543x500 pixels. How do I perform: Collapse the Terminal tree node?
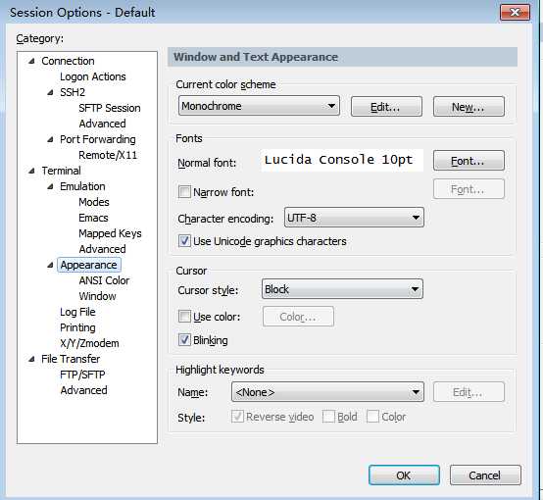click(32, 171)
